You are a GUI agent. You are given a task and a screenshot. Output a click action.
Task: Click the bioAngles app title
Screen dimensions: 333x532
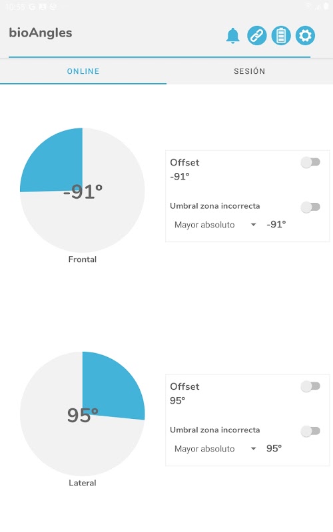pyautogui.click(x=41, y=33)
